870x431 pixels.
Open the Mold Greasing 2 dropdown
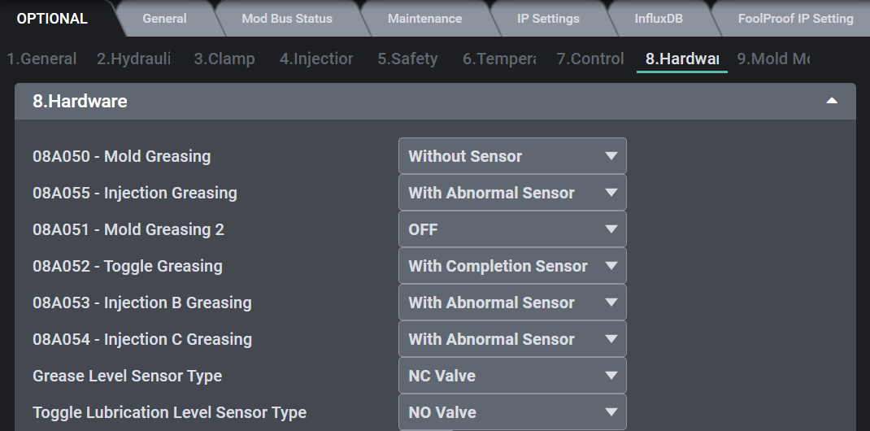tap(512, 229)
